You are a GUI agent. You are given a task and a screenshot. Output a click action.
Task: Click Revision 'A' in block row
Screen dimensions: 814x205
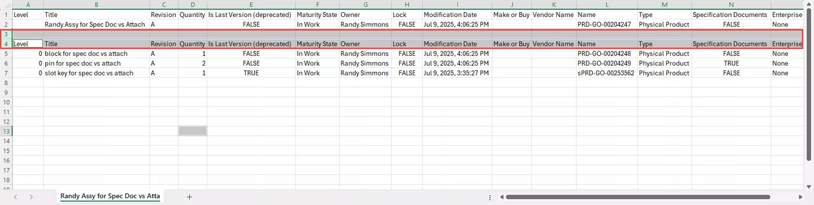[x=164, y=54]
